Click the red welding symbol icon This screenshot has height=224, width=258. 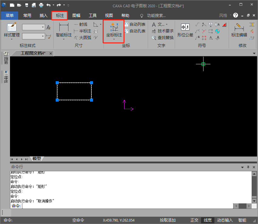click(204, 31)
